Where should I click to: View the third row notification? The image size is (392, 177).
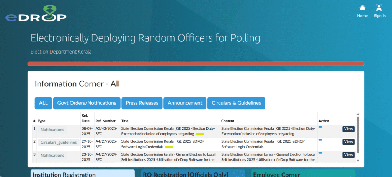pyautogui.click(x=348, y=155)
